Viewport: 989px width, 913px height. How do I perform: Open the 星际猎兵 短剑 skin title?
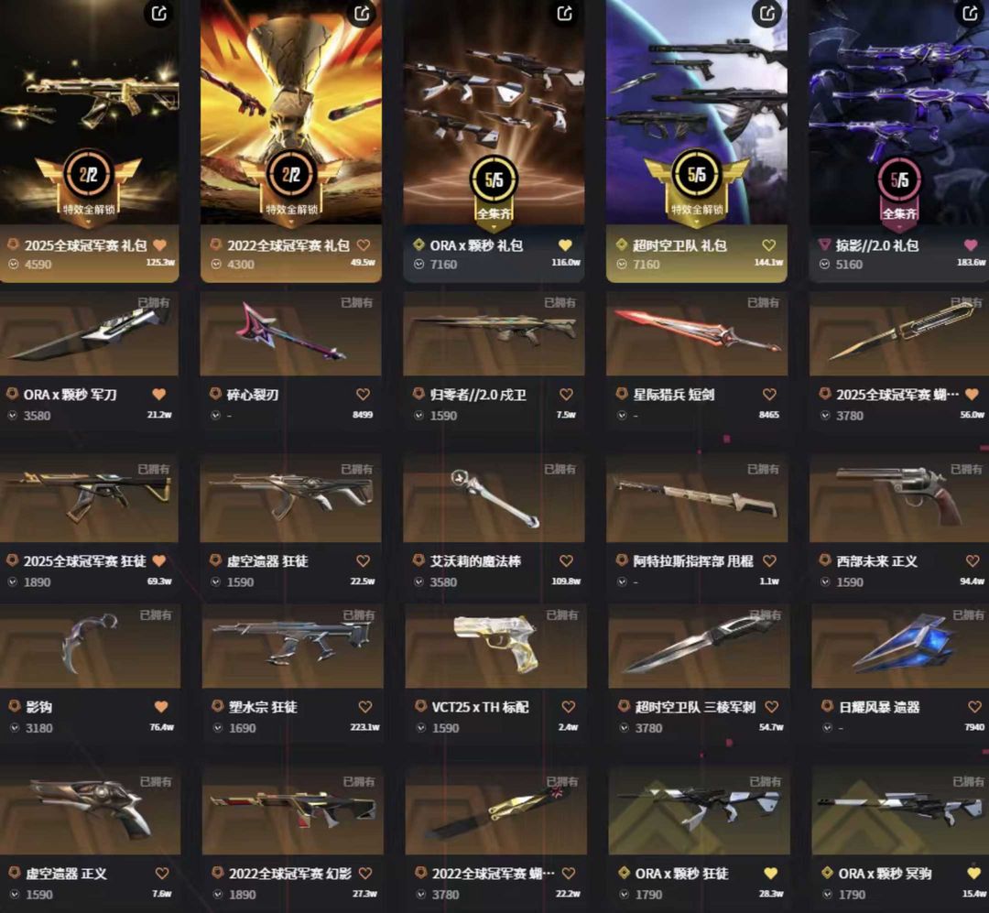point(674,395)
